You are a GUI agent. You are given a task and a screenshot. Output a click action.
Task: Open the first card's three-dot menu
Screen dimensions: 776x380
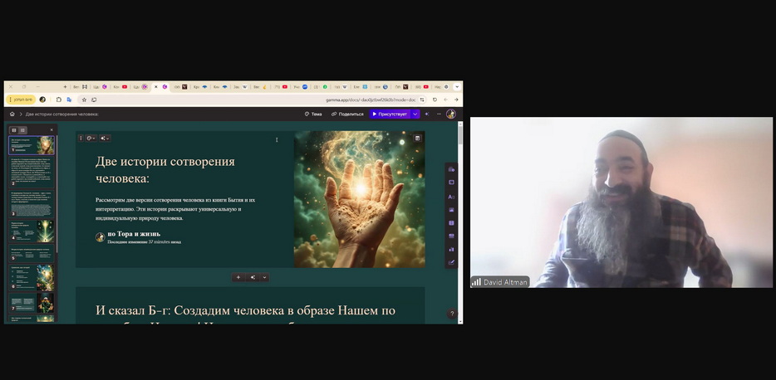(x=81, y=139)
